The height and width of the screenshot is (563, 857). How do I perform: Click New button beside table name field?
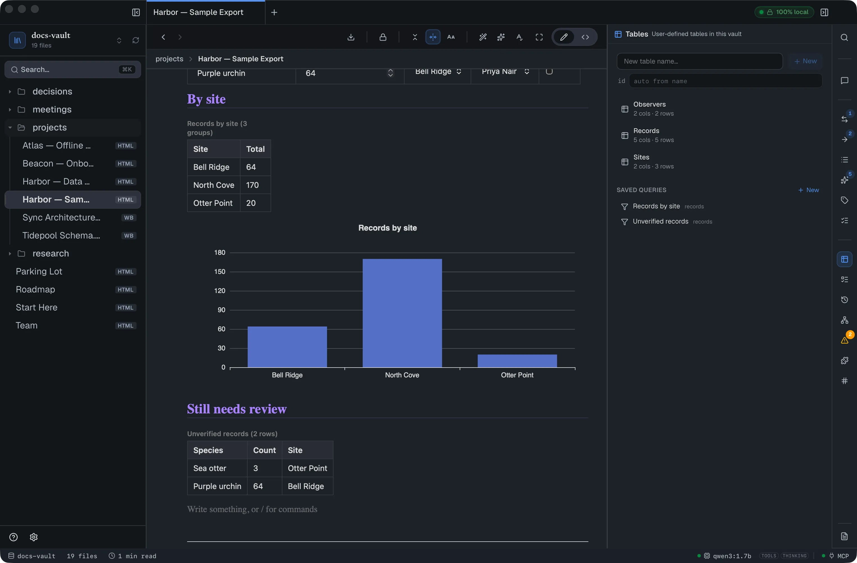(805, 61)
